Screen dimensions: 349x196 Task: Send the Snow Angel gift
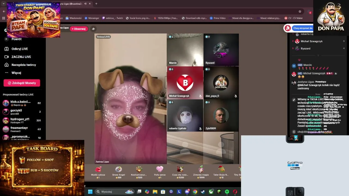pos(119,172)
